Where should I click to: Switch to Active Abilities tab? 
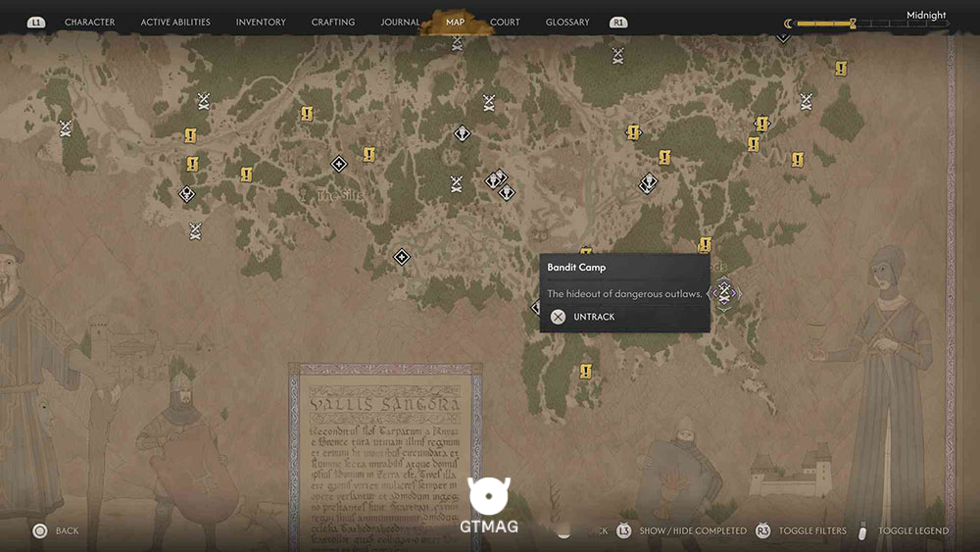tap(175, 22)
